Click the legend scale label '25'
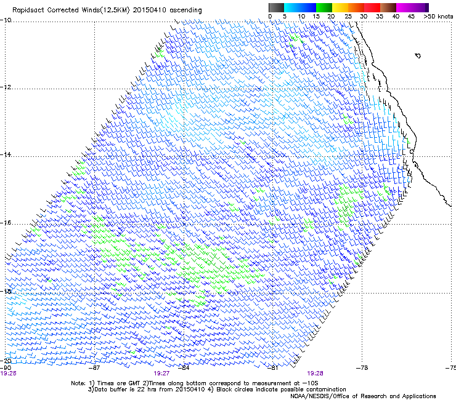The image size is (456, 400). pyautogui.click(x=348, y=17)
